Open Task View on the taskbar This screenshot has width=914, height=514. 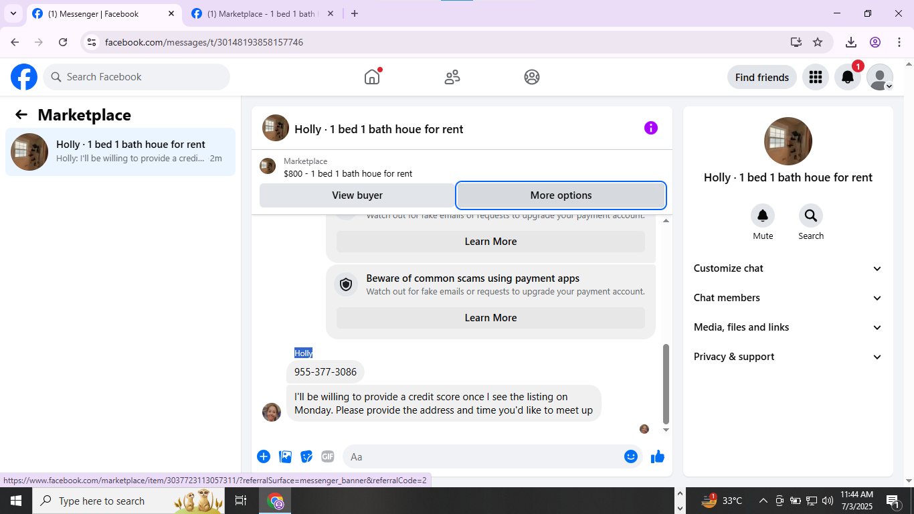point(241,501)
